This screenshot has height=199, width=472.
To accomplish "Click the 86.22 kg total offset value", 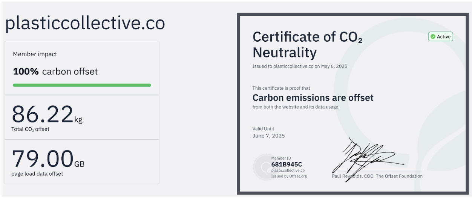I will 47,115.
